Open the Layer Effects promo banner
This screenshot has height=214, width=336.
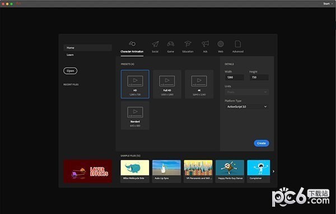pos(88,171)
